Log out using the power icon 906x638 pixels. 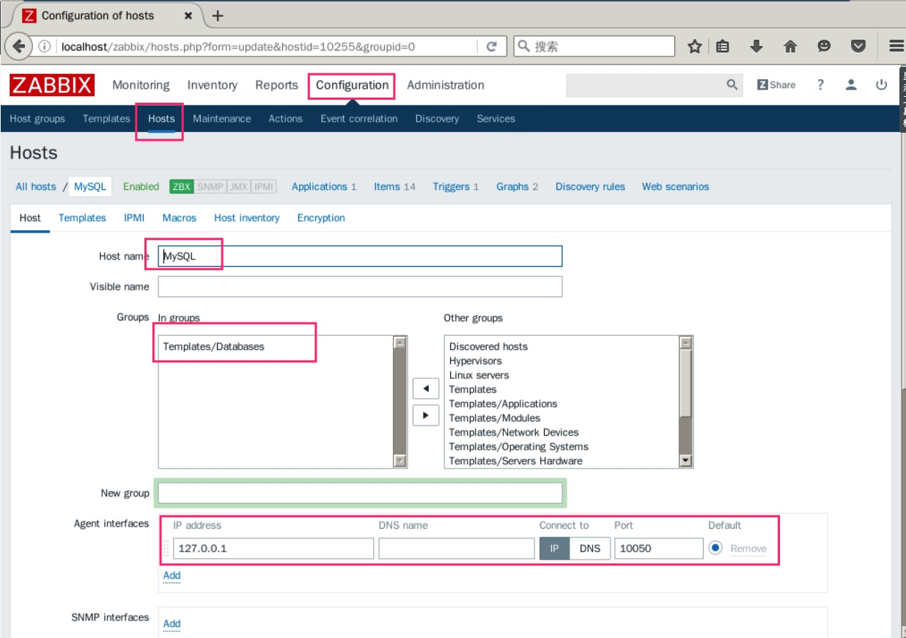point(880,84)
